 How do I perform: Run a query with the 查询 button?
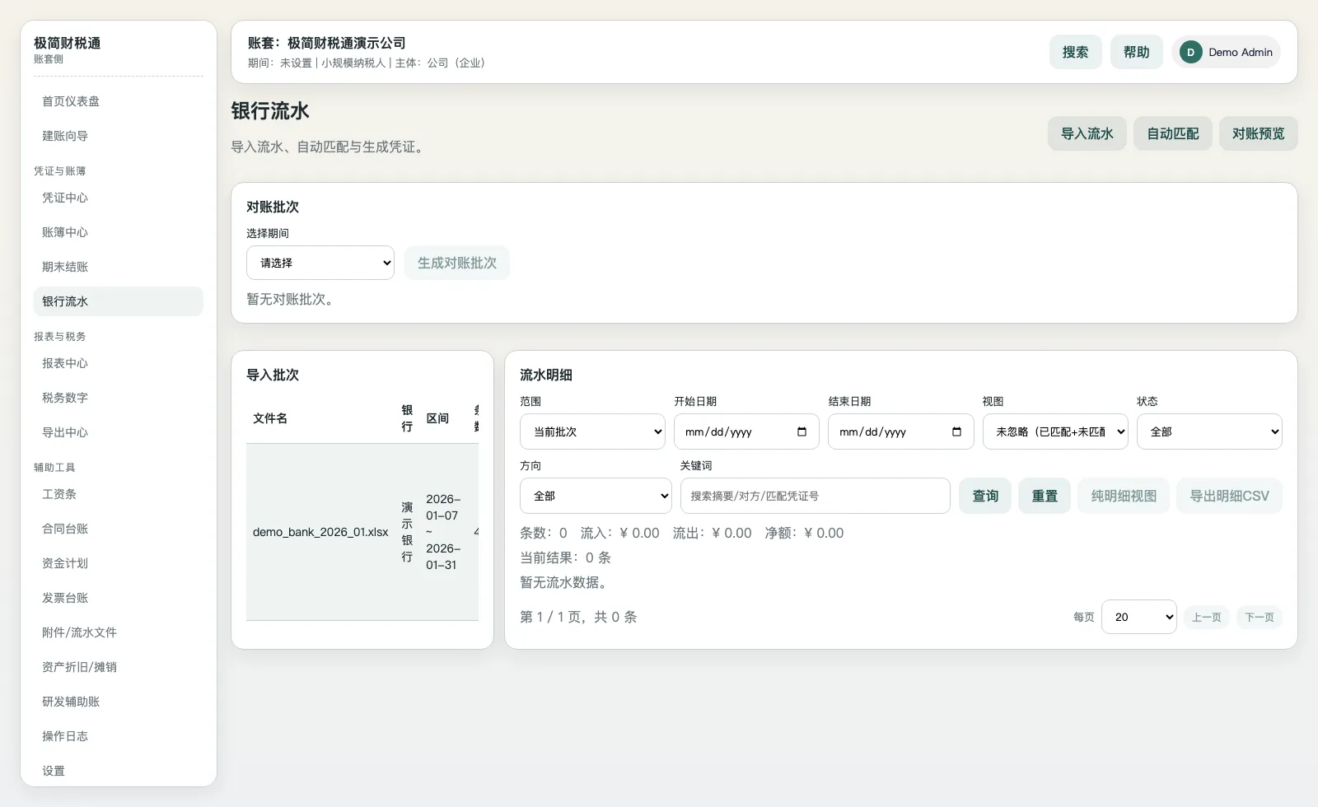tap(984, 495)
